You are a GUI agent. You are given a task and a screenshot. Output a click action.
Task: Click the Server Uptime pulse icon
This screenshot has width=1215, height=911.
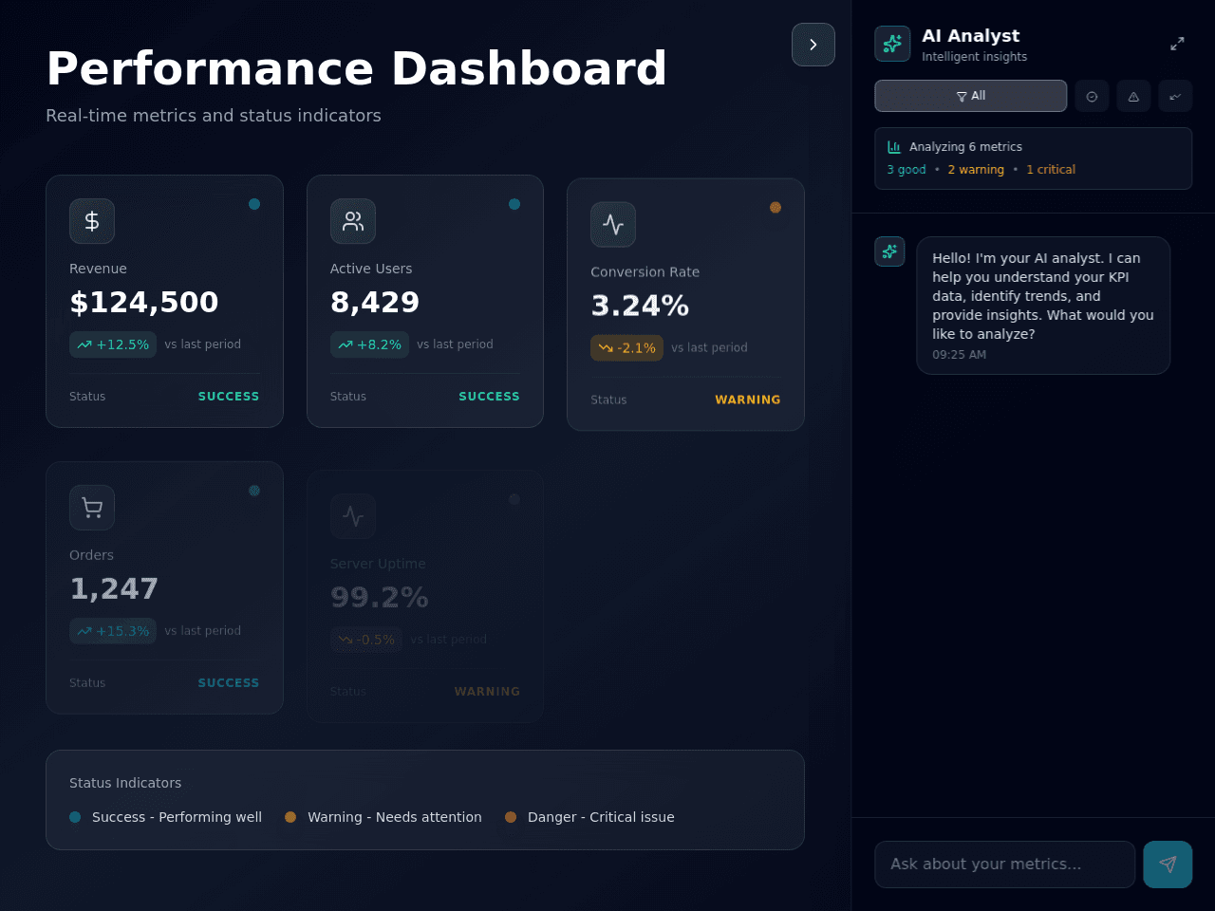[x=353, y=516]
